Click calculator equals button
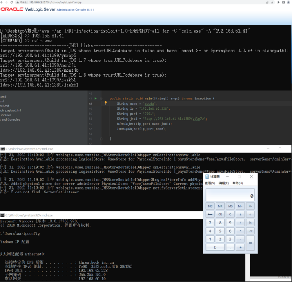 click(250, 243)
